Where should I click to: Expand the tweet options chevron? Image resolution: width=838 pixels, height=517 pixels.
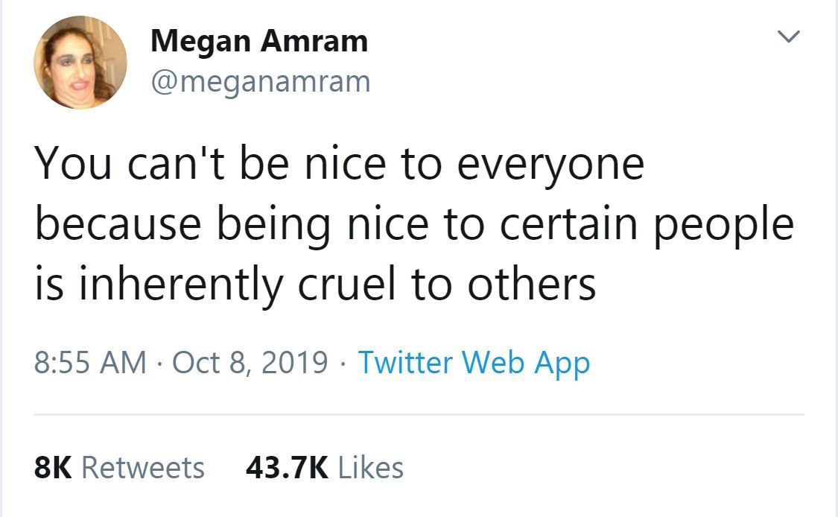click(787, 37)
